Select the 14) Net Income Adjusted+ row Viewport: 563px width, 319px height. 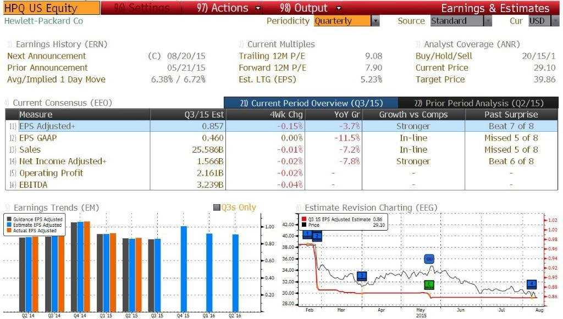pyautogui.click(x=281, y=161)
